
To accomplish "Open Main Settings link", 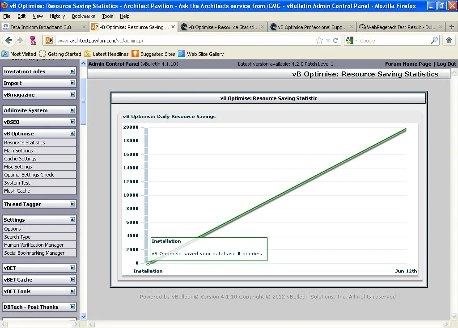I will 18,151.
